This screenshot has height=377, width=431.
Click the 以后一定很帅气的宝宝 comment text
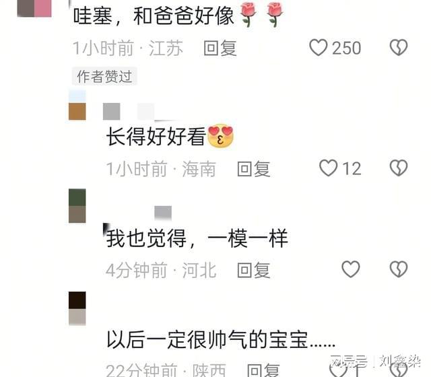[221, 340]
